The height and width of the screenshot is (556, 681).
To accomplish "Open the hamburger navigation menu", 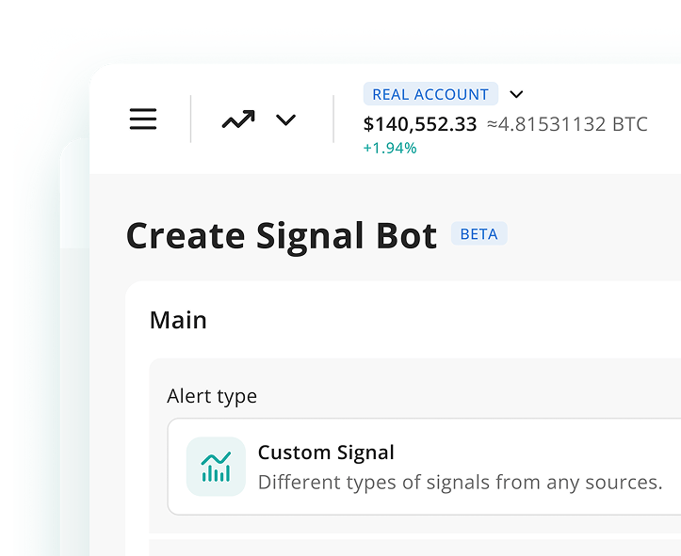I will (143, 119).
